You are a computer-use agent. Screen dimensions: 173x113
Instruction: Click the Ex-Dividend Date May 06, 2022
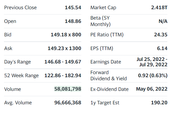pyautogui.click(x=152, y=89)
